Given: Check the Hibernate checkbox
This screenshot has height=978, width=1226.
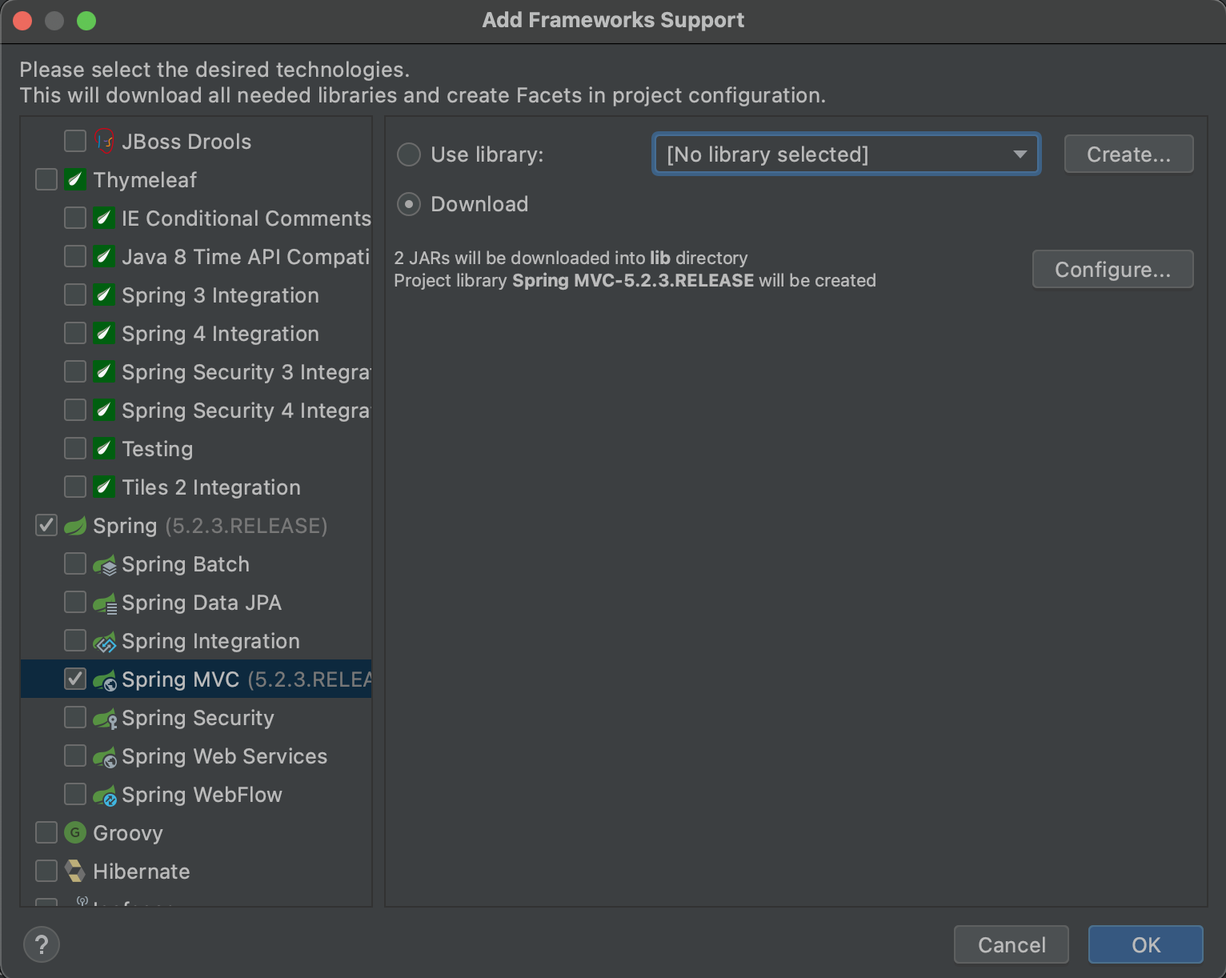Looking at the screenshot, I should click(46, 872).
